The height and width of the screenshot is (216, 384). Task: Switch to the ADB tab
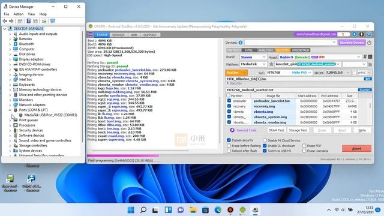coord(134,35)
